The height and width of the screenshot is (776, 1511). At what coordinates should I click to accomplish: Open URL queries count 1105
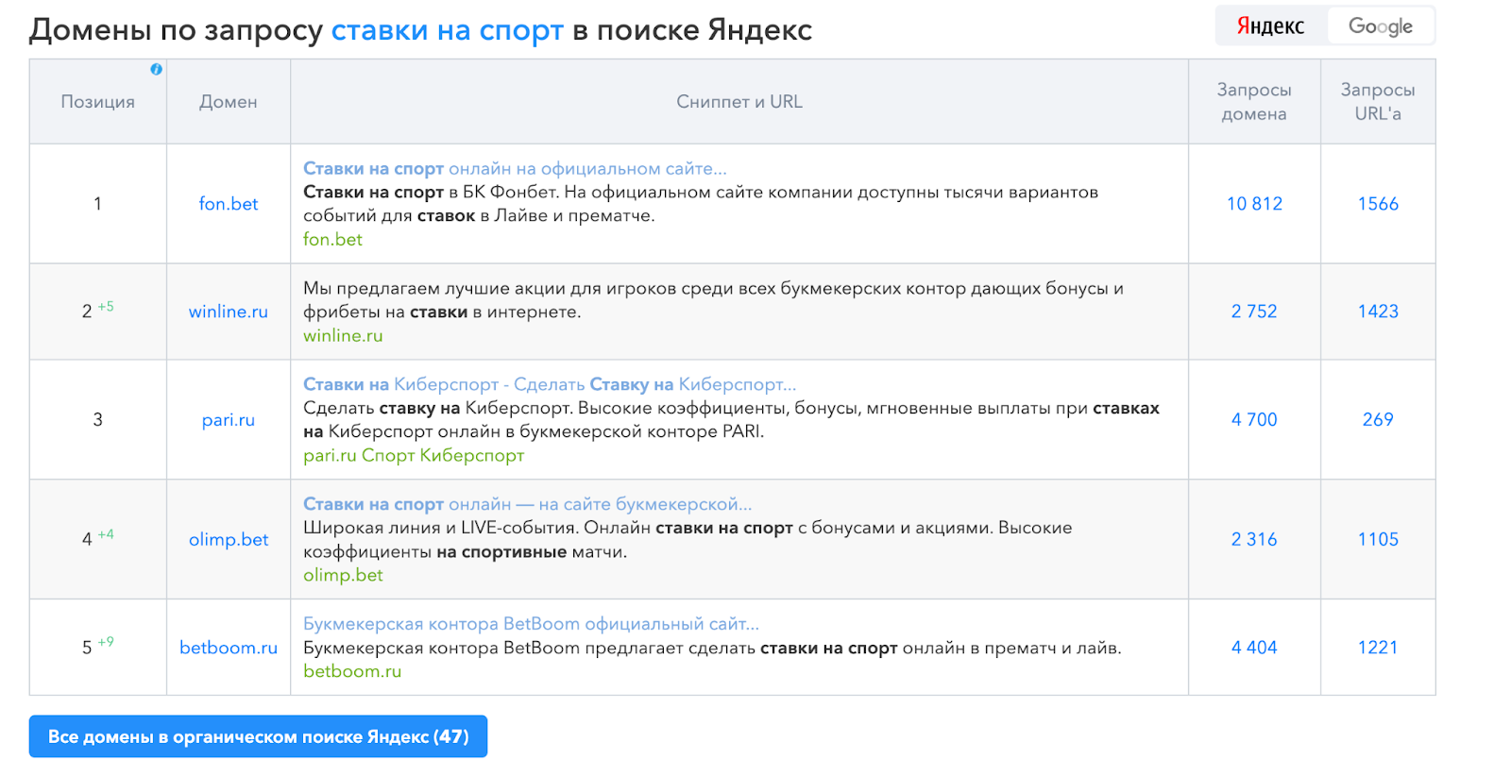pos(1378,540)
